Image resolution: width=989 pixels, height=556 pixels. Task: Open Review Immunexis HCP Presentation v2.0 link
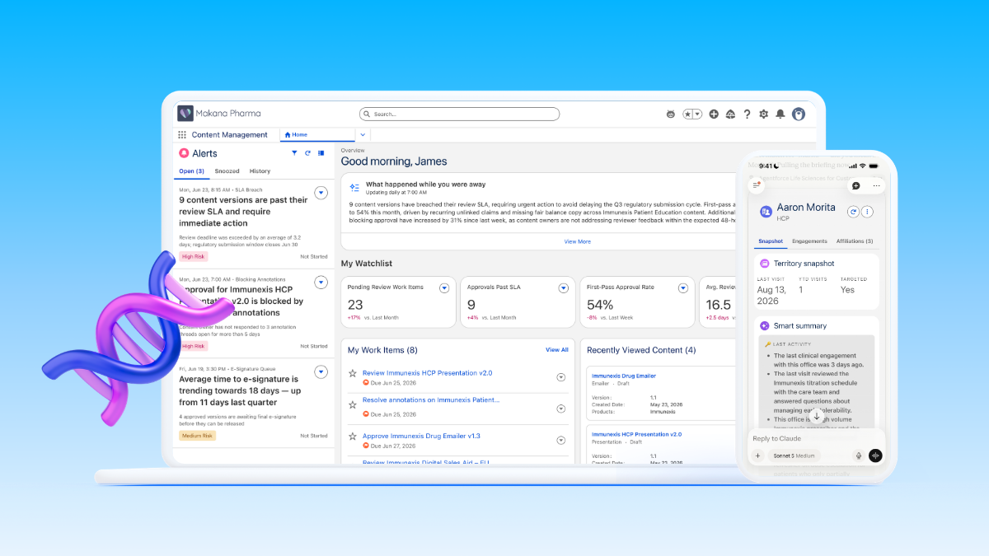(427, 373)
